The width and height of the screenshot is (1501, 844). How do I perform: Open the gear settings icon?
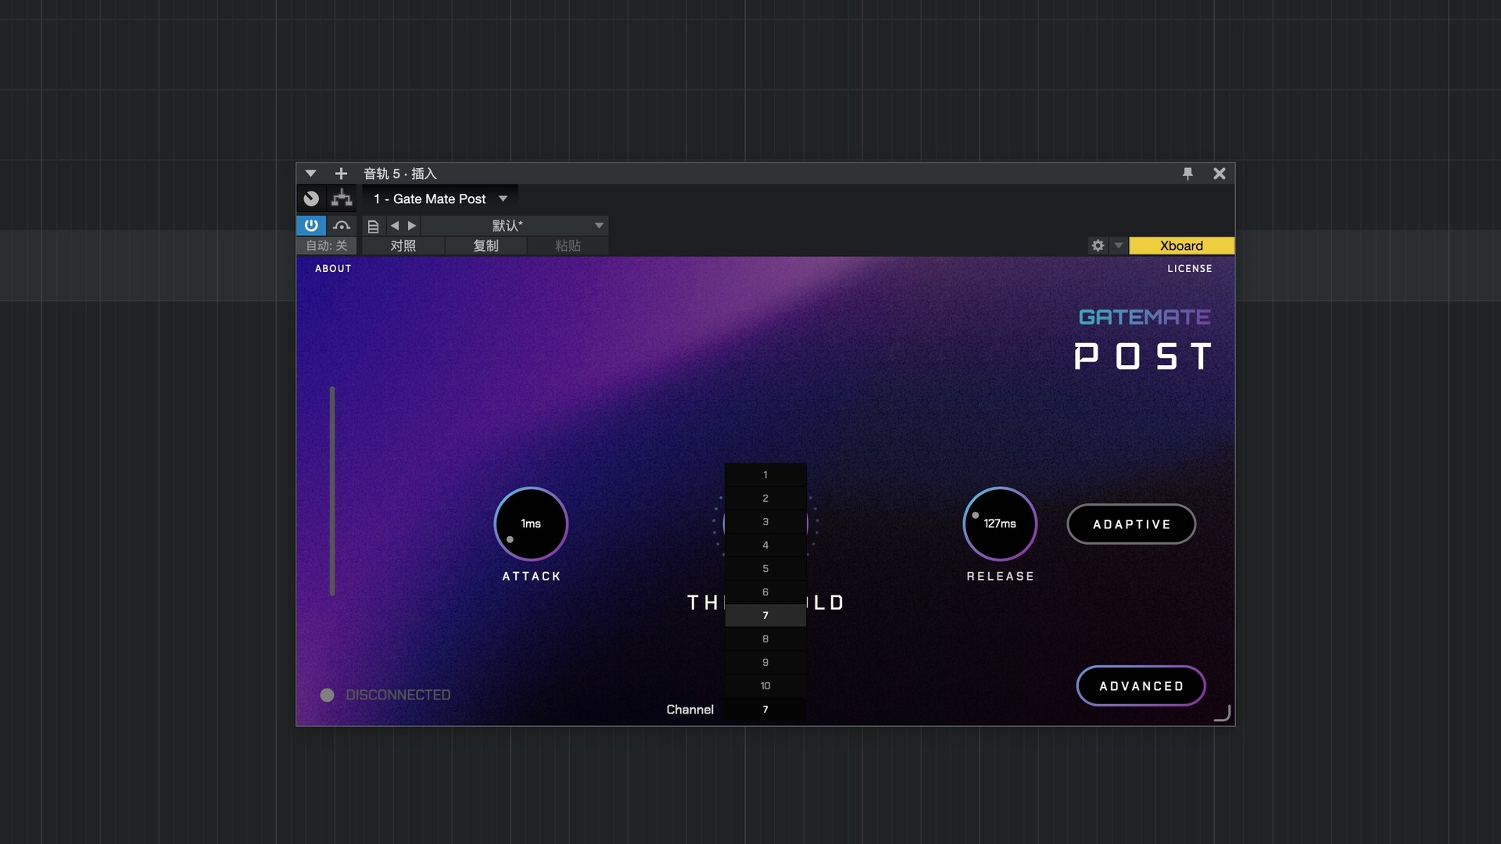(1098, 245)
